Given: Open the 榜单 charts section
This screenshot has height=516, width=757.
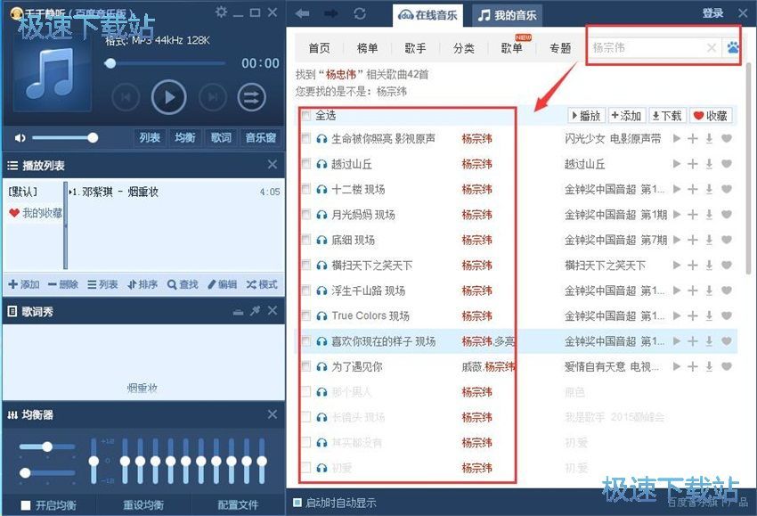Looking at the screenshot, I should (x=368, y=48).
